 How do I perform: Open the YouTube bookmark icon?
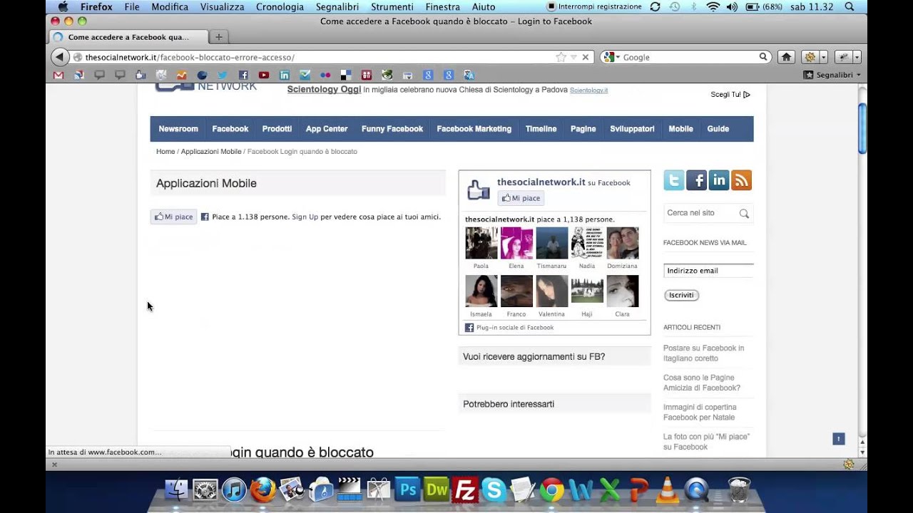[264, 75]
